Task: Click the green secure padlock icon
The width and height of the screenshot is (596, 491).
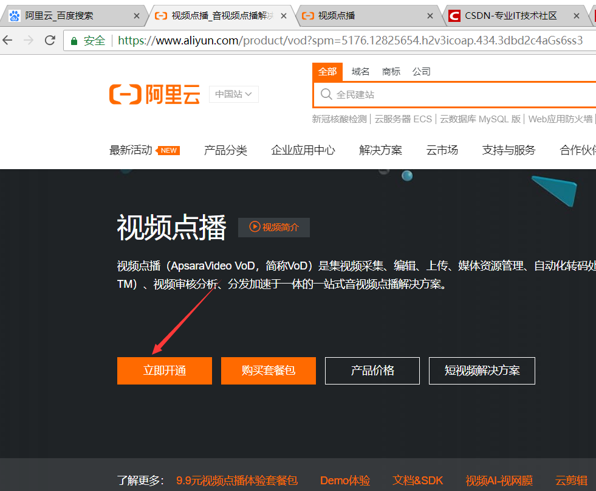Action: [x=74, y=41]
